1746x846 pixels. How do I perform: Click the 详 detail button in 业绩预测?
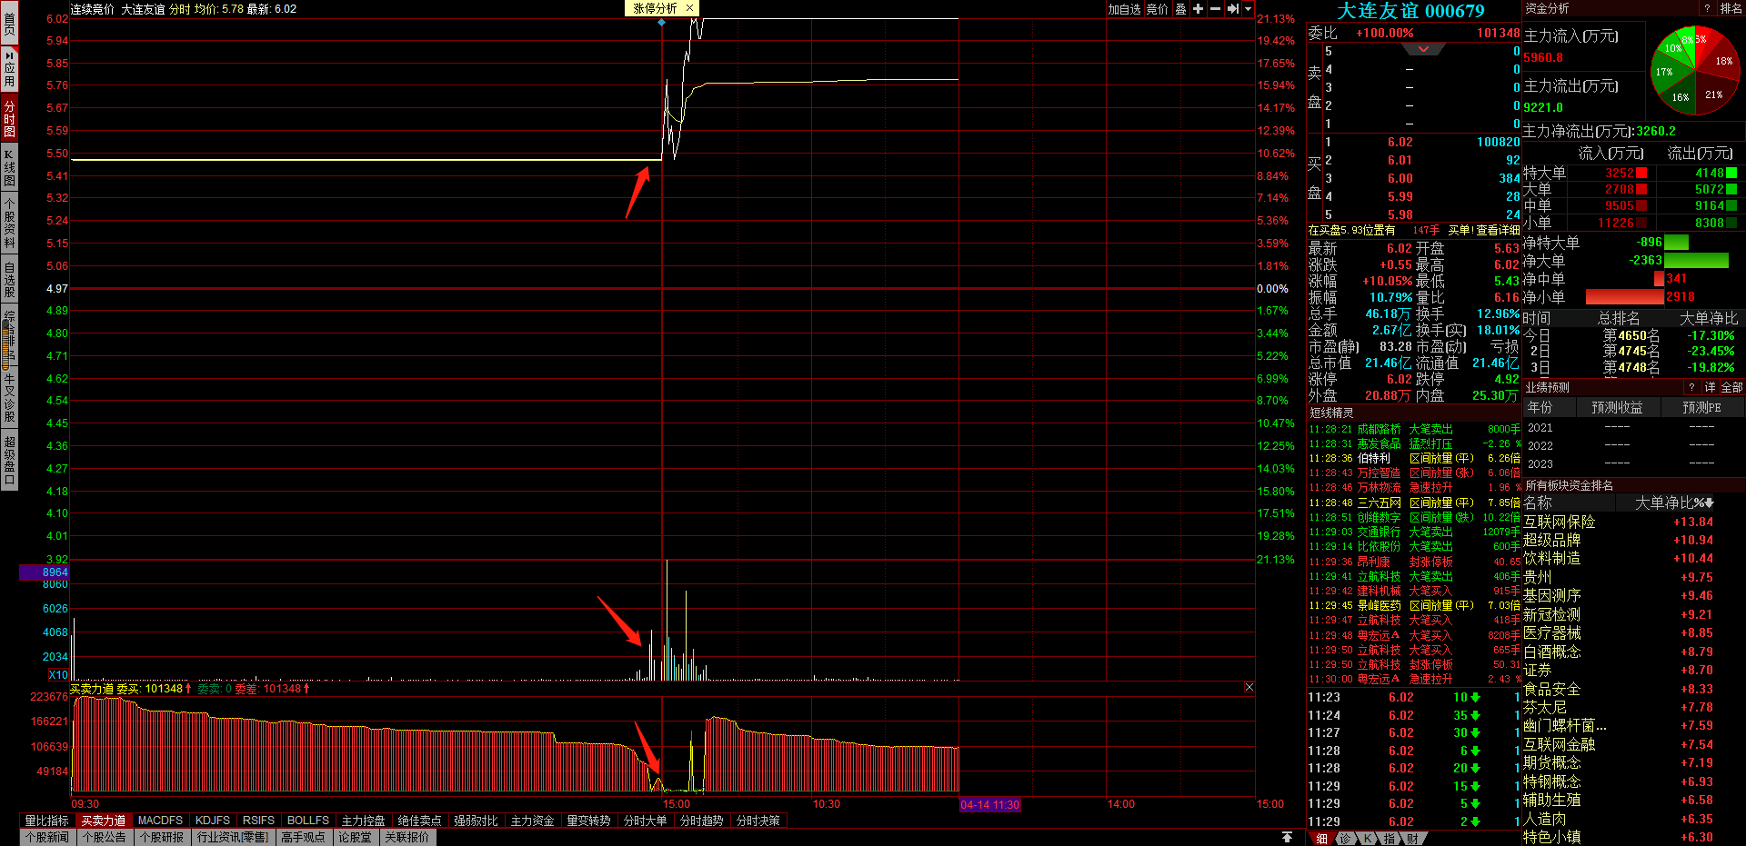(1710, 387)
